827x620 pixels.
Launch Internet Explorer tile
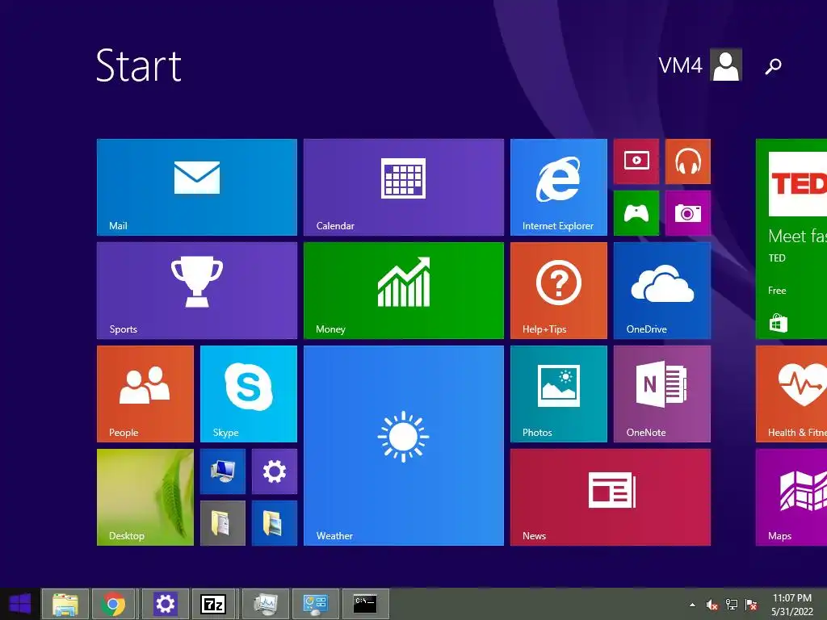tap(559, 187)
